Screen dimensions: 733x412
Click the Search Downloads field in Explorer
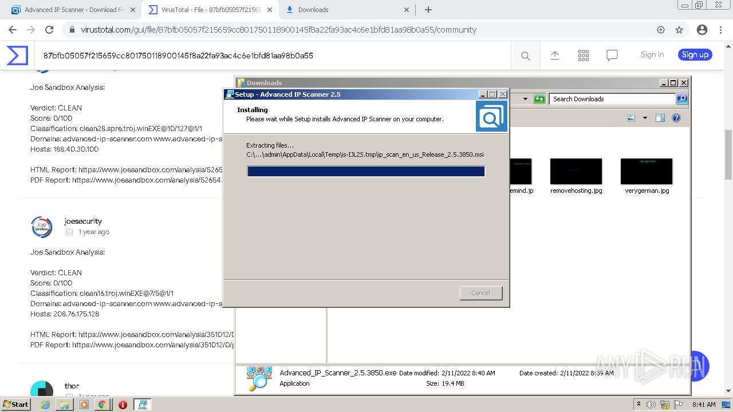click(x=612, y=99)
